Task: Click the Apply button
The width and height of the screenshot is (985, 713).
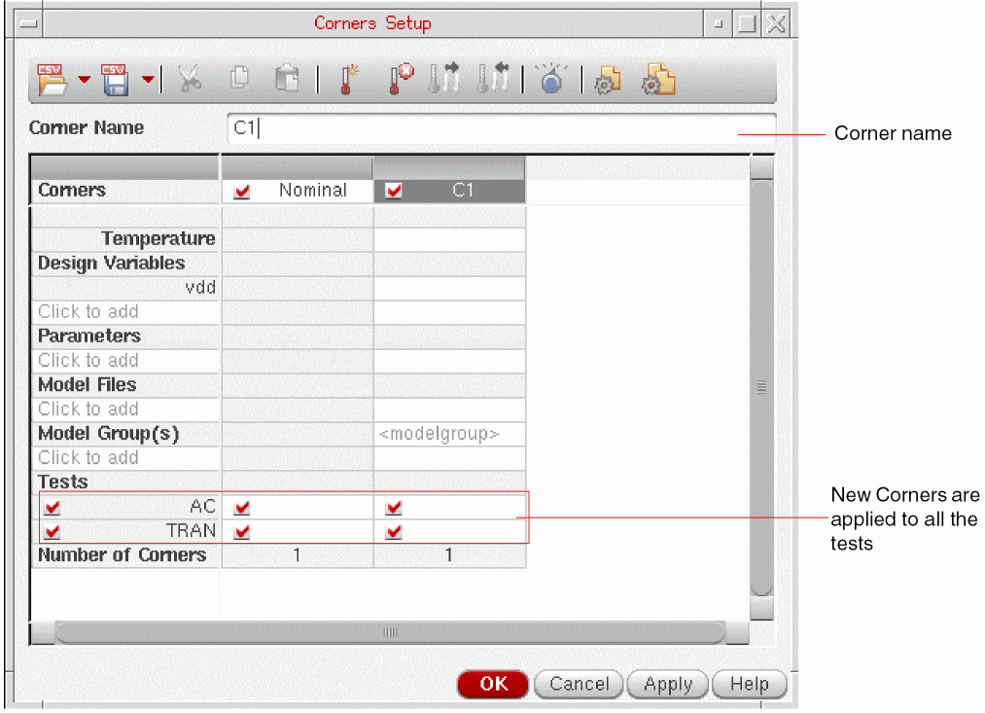Action: (x=668, y=684)
